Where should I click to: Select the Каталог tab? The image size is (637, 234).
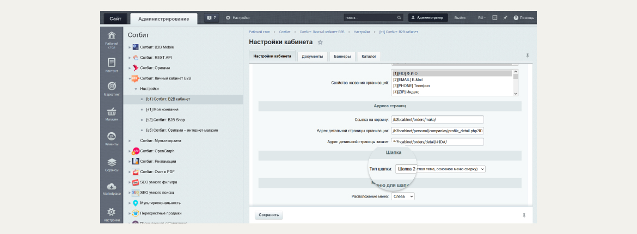click(x=369, y=57)
